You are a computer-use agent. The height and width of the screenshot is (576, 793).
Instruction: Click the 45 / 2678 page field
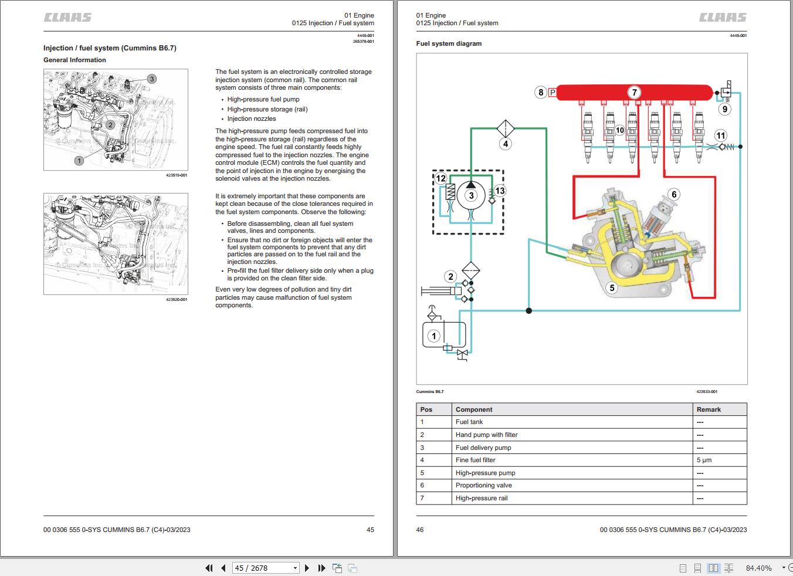(261, 568)
